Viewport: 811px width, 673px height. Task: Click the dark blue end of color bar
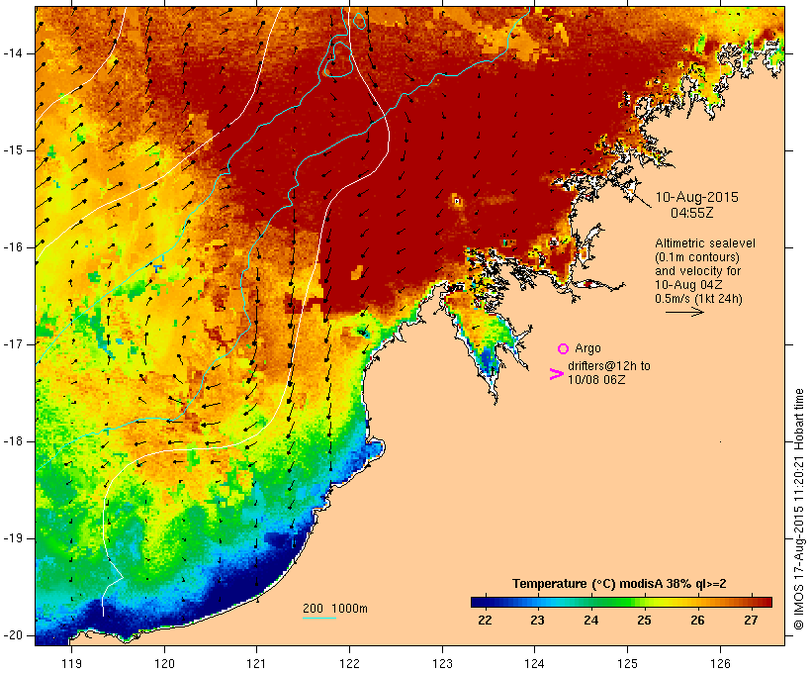click(x=477, y=602)
